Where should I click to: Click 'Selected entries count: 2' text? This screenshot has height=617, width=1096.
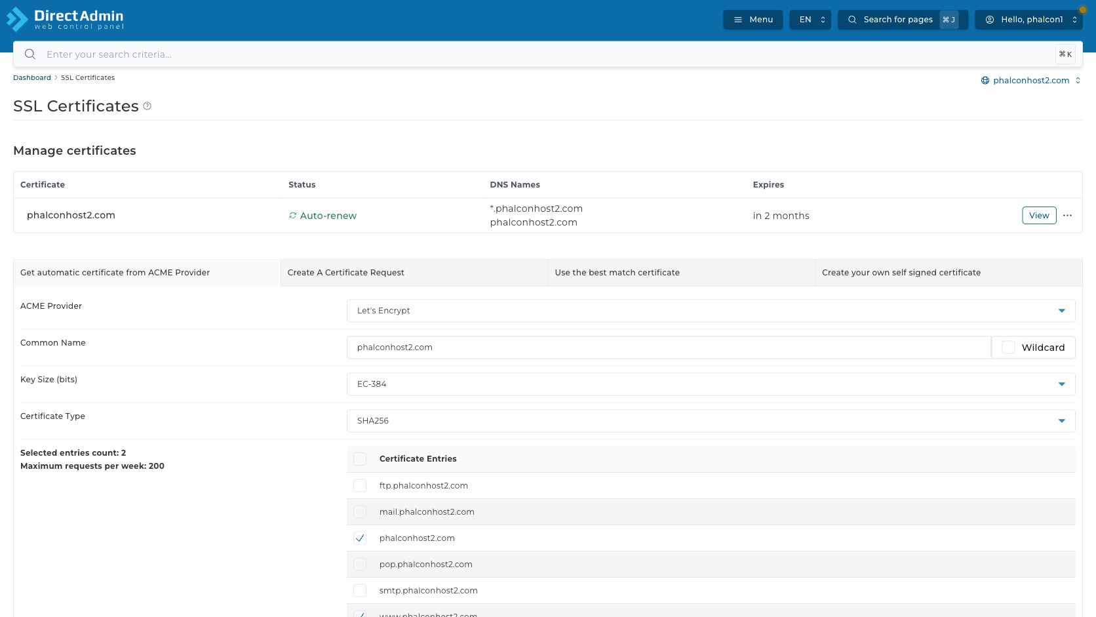(x=73, y=453)
